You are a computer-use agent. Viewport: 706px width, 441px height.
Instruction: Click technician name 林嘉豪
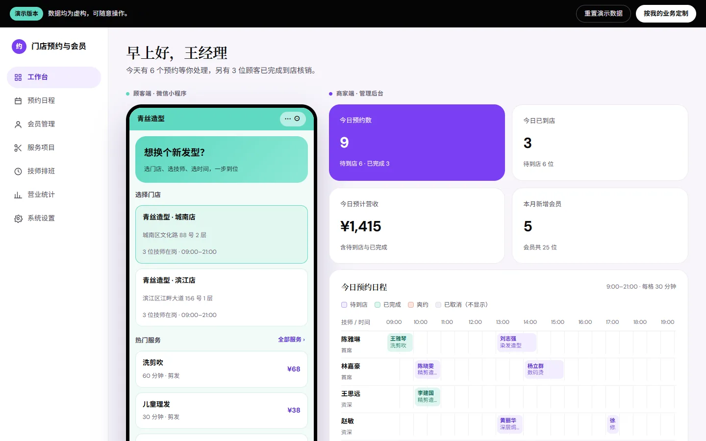(351, 366)
